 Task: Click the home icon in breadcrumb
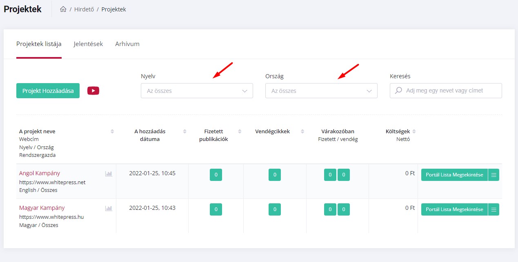[x=63, y=9]
